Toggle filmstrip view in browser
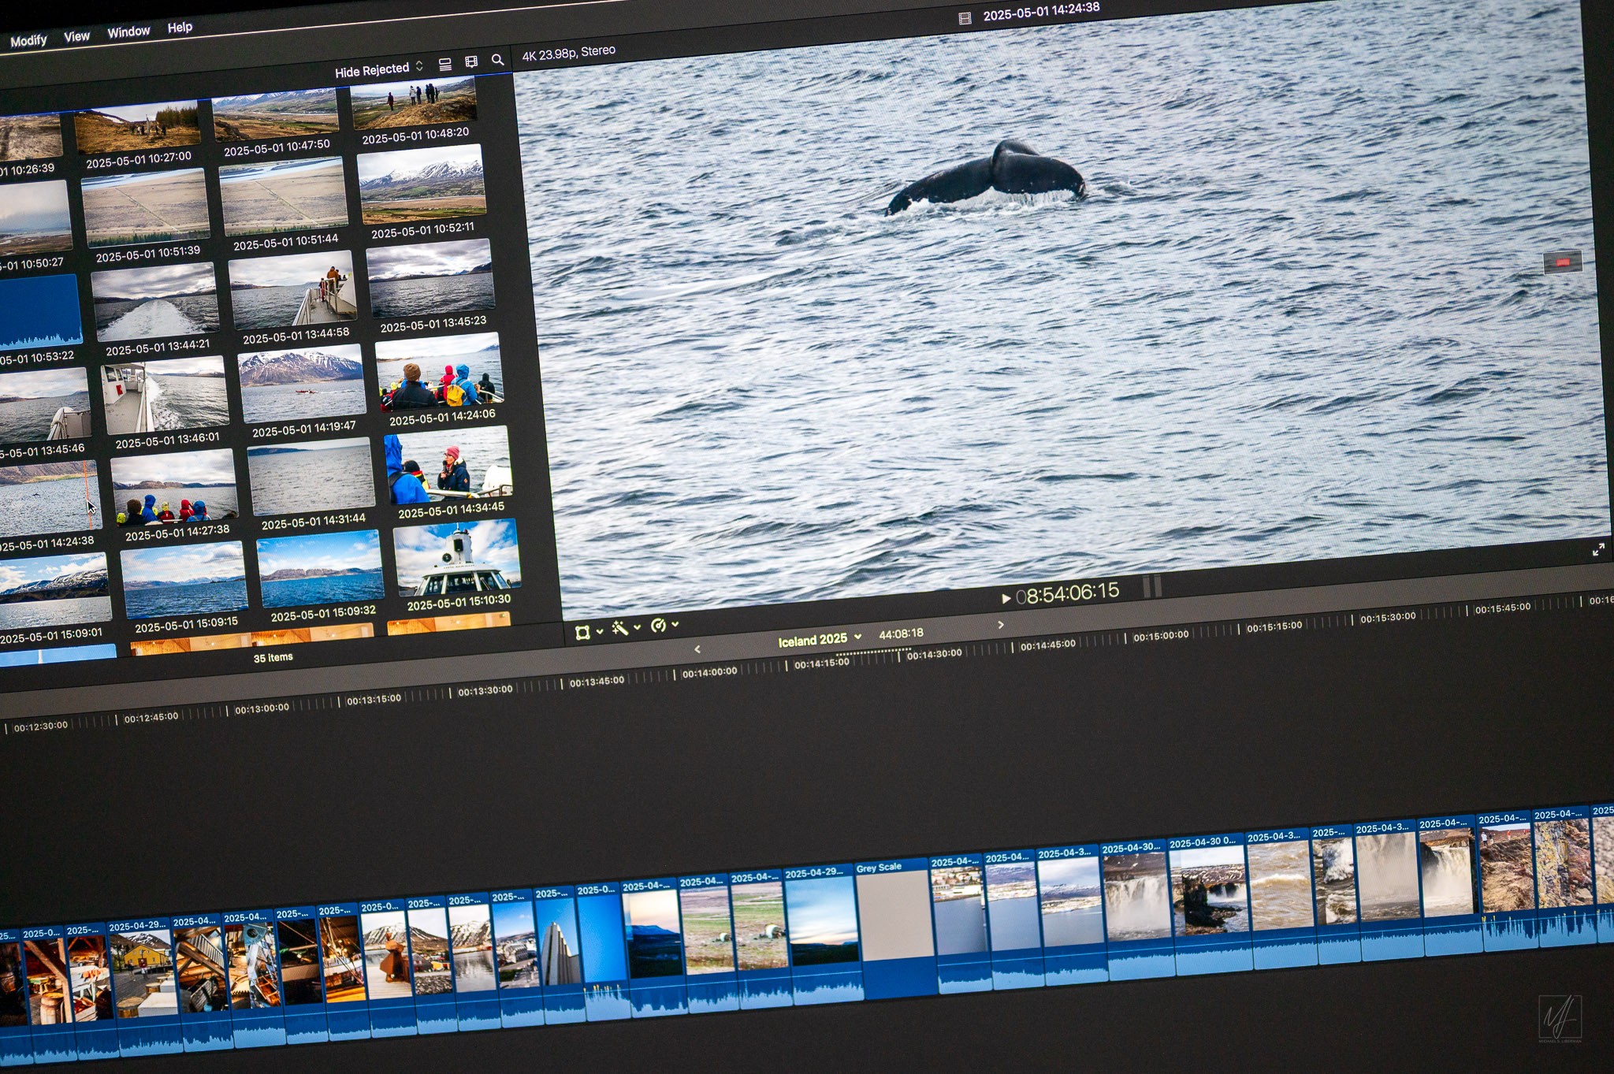 (471, 61)
